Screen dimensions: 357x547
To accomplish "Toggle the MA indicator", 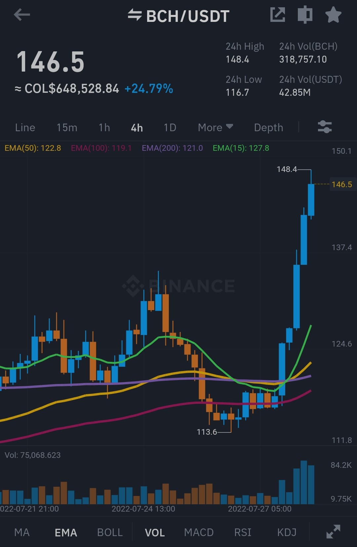I will click(x=22, y=532).
